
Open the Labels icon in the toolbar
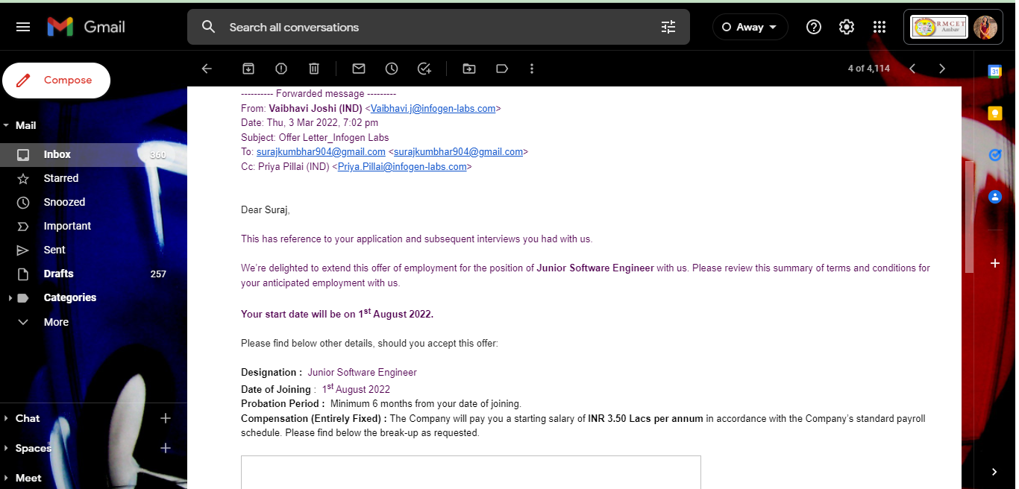coord(502,69)
